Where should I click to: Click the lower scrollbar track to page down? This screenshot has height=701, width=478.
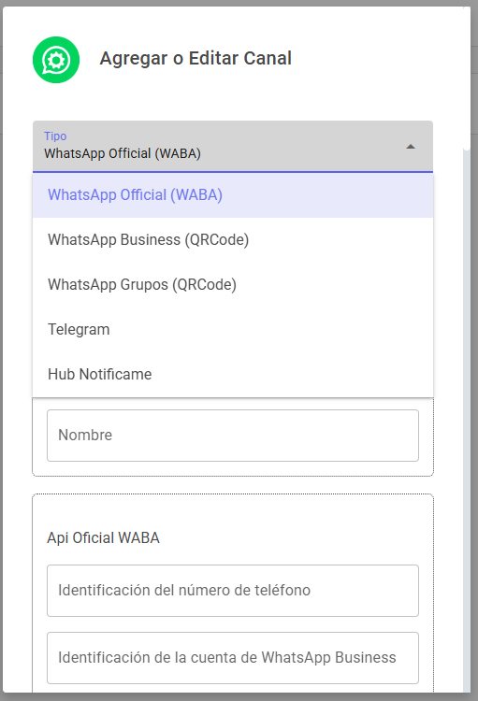(467, 421)
